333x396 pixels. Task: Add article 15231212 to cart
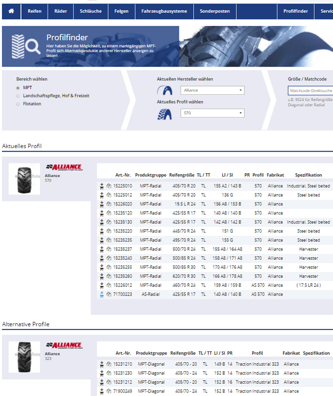101,382
